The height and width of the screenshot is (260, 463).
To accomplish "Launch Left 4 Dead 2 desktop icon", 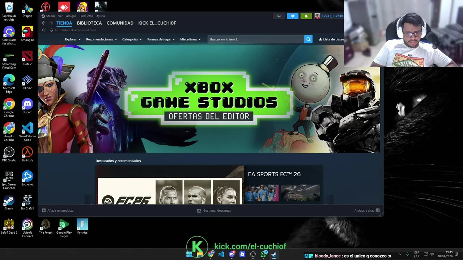I will click(9, 227).
